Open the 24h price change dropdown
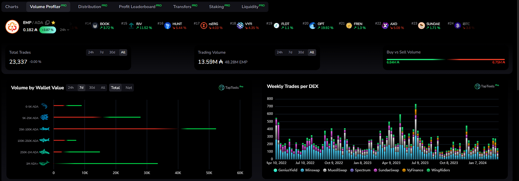This screenshot has width=519, height=181. pyautogui.click(x=65, y=30)
